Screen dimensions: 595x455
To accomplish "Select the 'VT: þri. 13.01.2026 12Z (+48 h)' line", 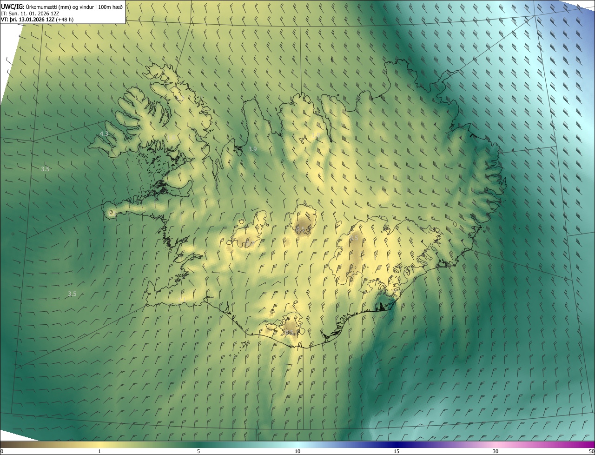I will pyautogui.click(x=37, y=20).
